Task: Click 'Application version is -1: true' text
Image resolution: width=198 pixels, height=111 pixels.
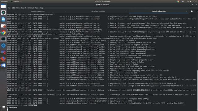Action: [x=126, y=68]
